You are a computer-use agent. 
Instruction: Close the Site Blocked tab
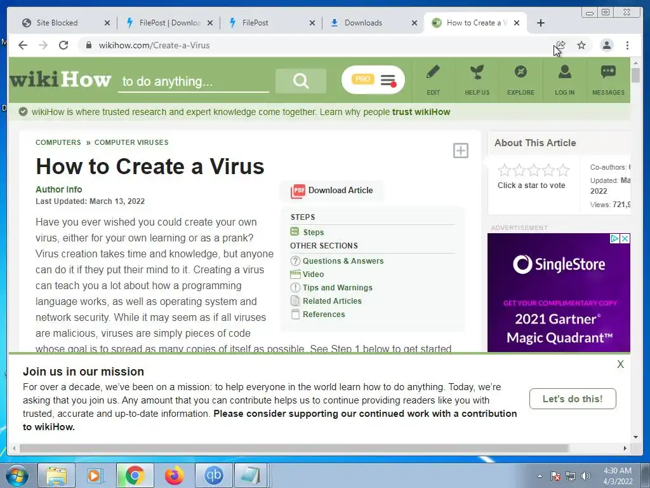(107, 24)
